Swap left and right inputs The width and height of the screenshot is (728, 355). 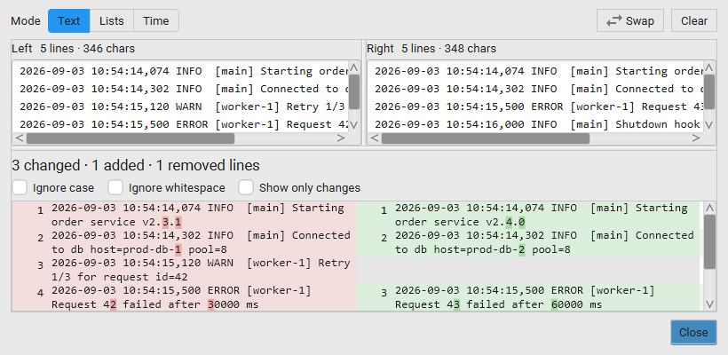pos(630,21)
